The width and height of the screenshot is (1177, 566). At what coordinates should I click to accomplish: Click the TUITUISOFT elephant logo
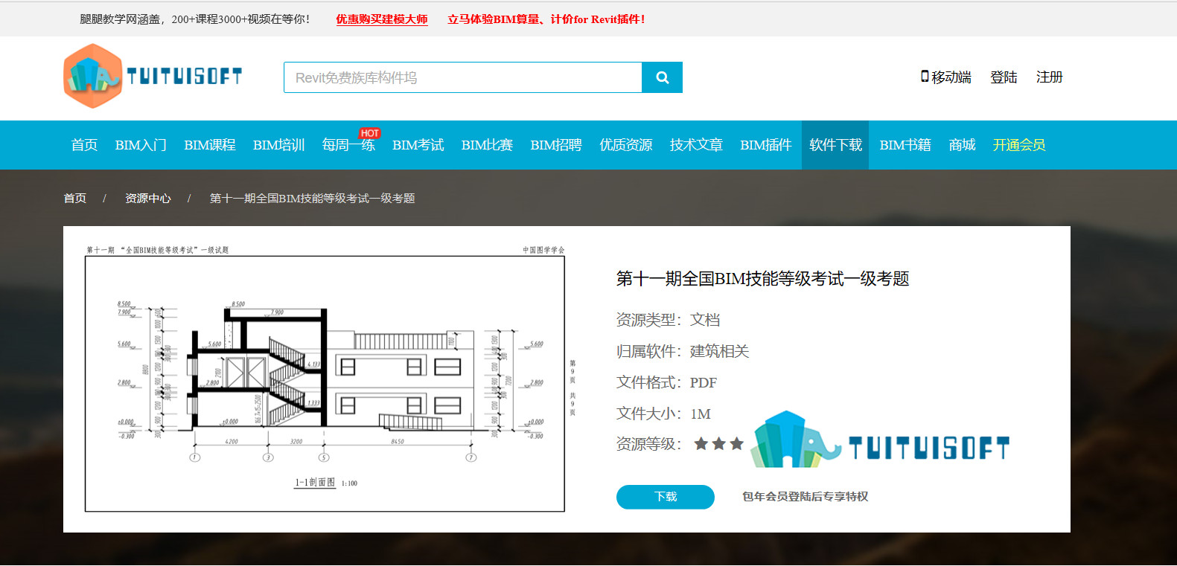tap(153, 76)
